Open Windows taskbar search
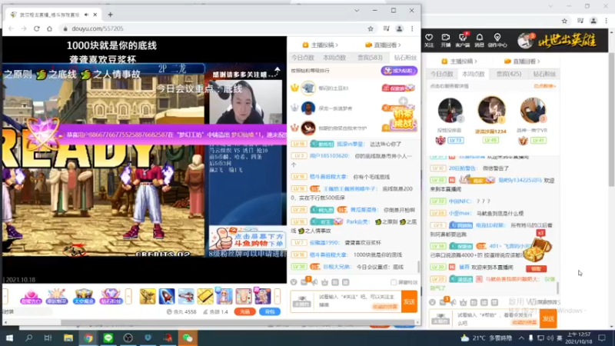This screenshot has width=615, height=346. coord(28,338)
